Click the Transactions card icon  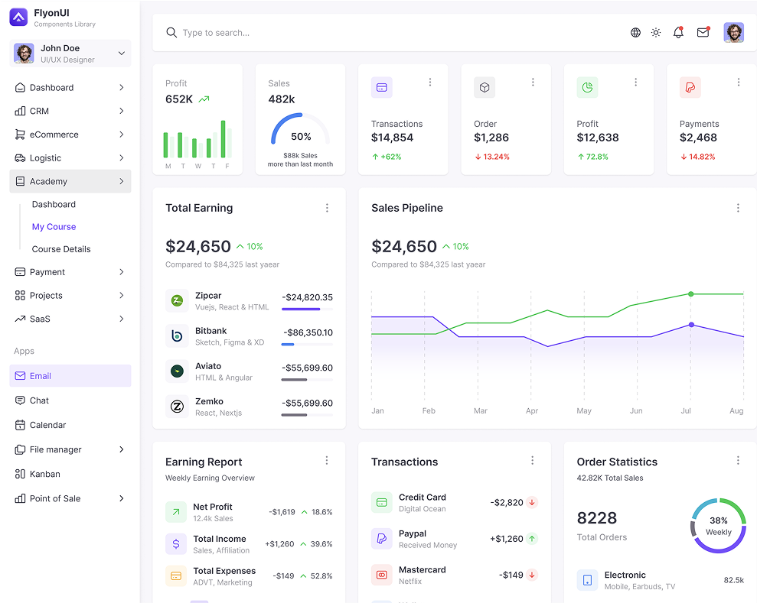pos(381,87)
